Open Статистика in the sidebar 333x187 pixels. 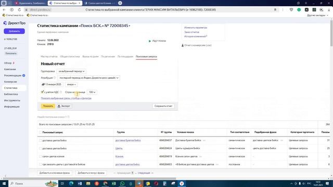10,88
